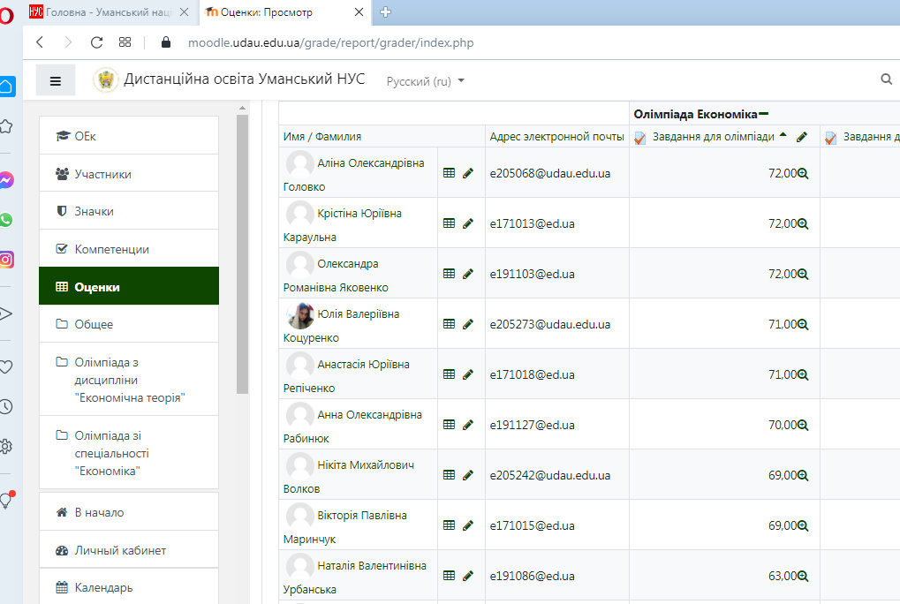
Task: Open Компетенции in side menu
Action: (x=129, y=249)
